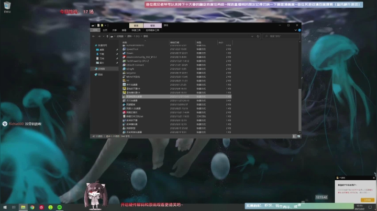Screen dimensions: 377x211
Task: Select the TechPowerUp GPU-Z shortcut icon
Action: [x=124, y=61]
